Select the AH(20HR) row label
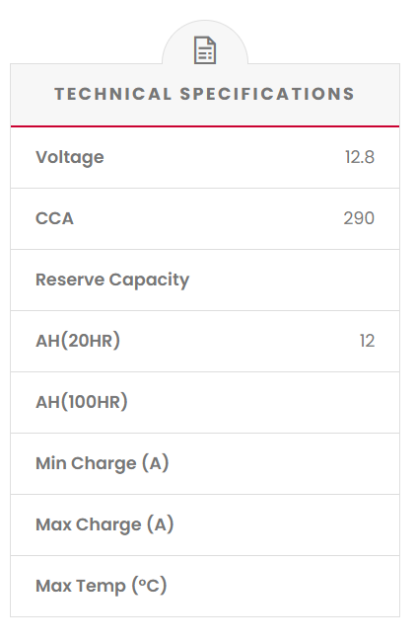Screen dimensions: 416x643 point(78,341)
